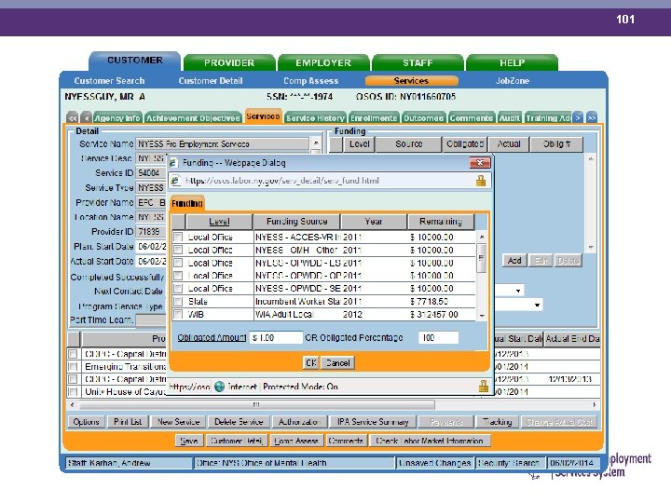Switch to Audit tab
Image resolution: width=671 pixels, height=503 pixels.
point(509,118)
